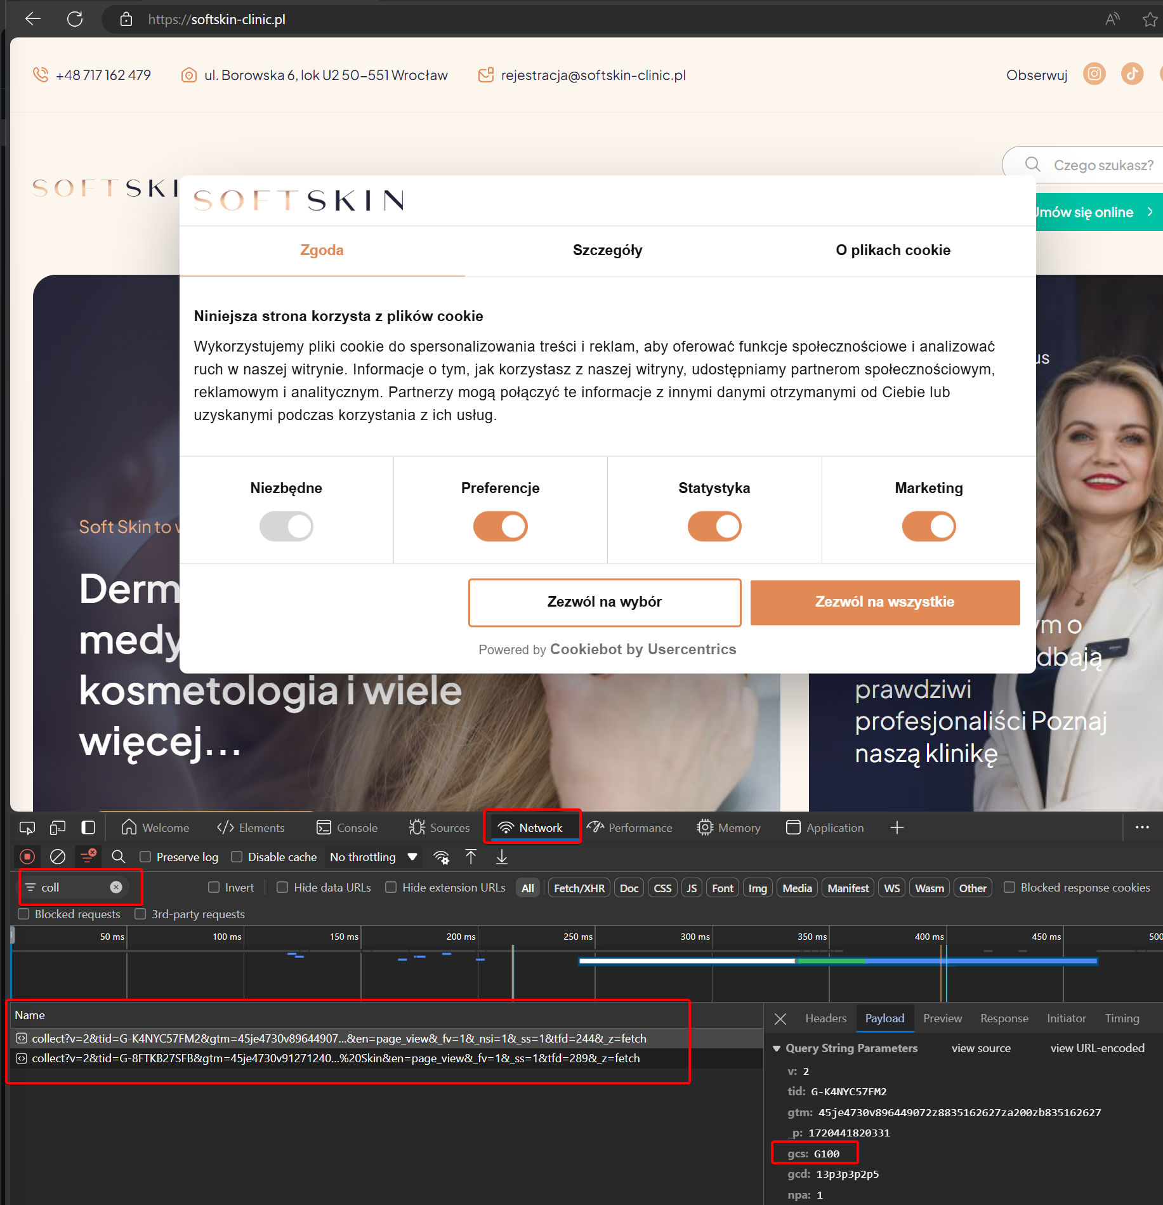
Task: Open the Response tab of request details
Action: tap(1004, 1018)
